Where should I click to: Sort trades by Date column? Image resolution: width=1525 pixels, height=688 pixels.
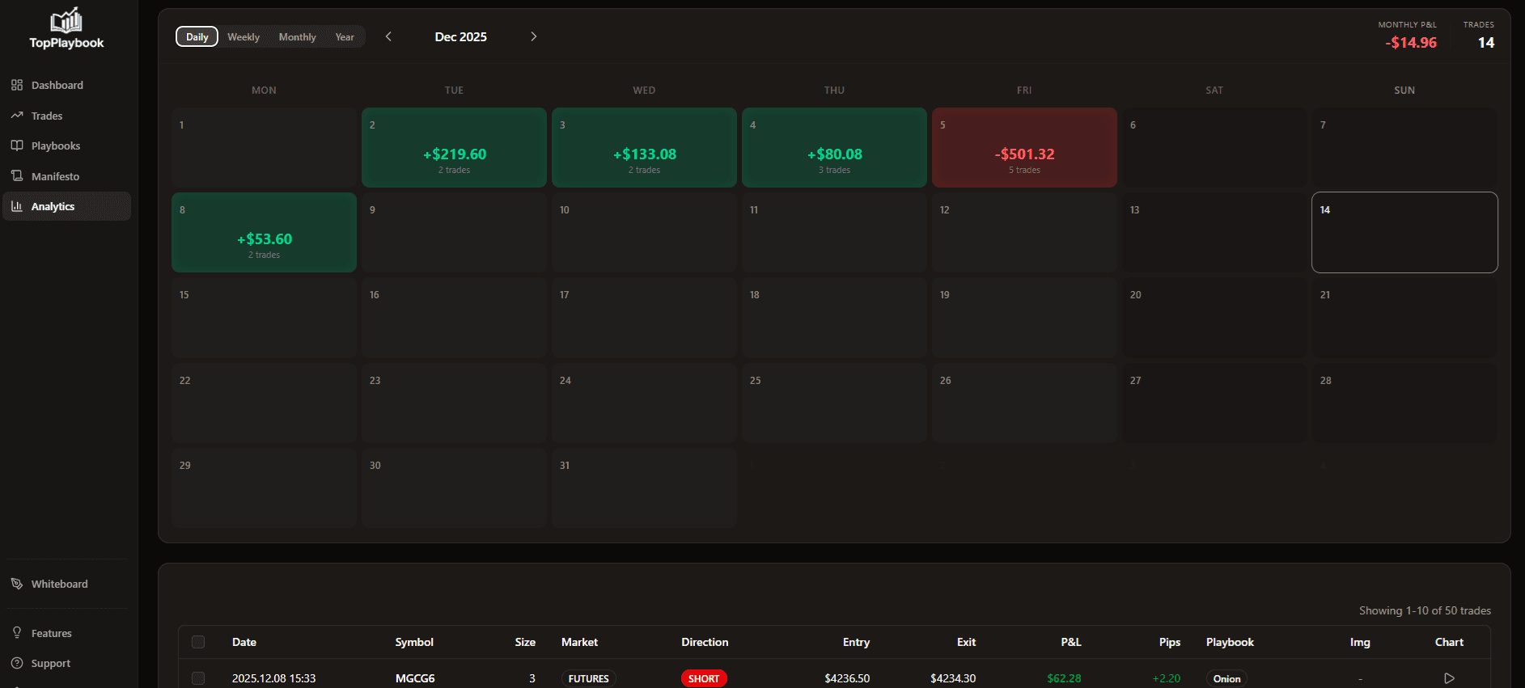[244, 642]
